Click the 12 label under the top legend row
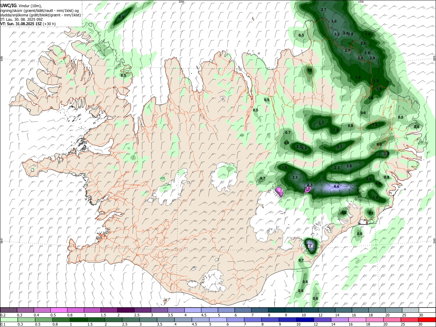This screenshot has width=436, height=327. point(320,315)
